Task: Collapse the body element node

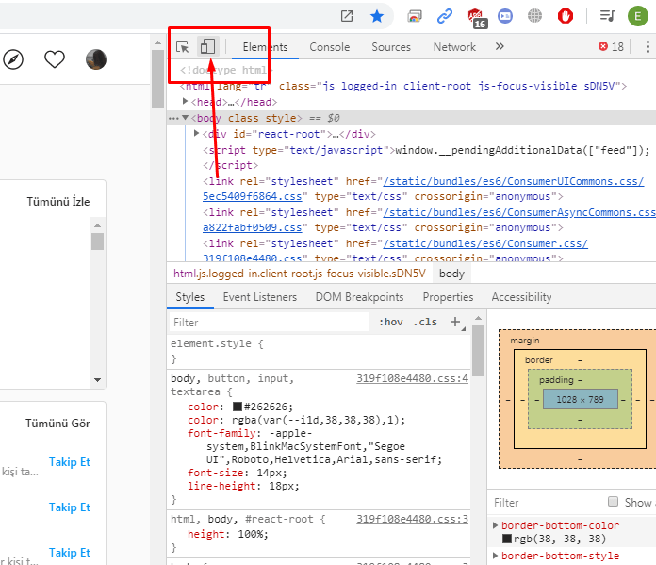Action: pos(186,118)
